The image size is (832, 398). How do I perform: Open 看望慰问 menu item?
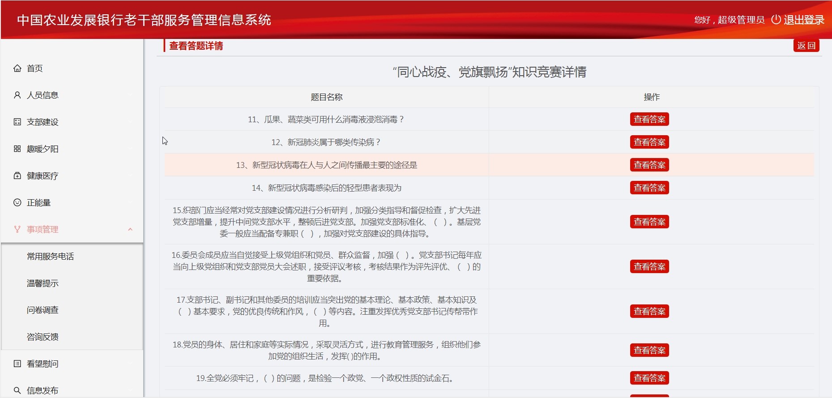[43, 364]
